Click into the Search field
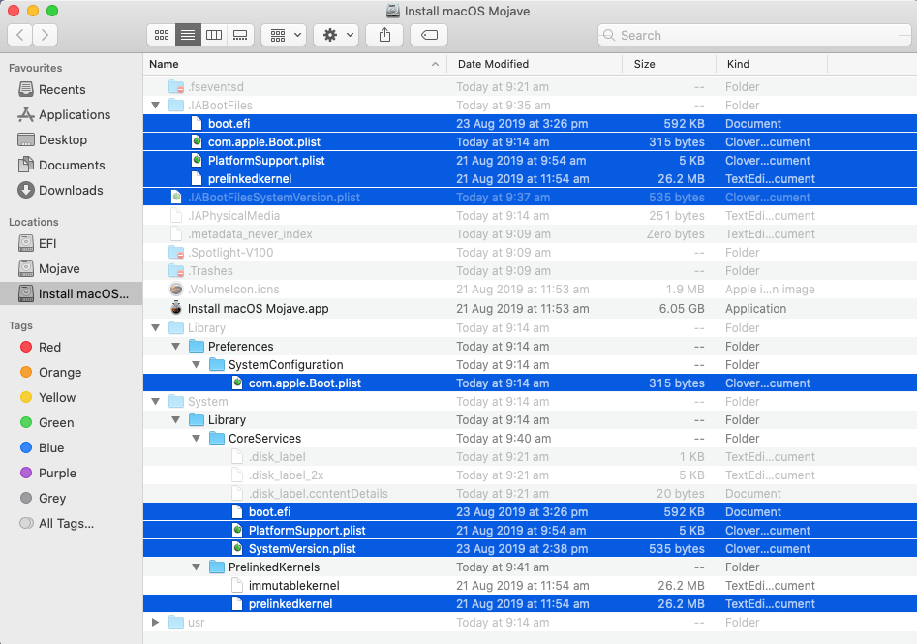Image resolution: width=917 pixels, height=644 pixels. pos(754,35)
